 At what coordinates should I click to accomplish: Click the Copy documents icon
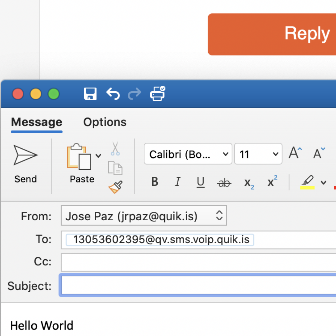(115, 168)
